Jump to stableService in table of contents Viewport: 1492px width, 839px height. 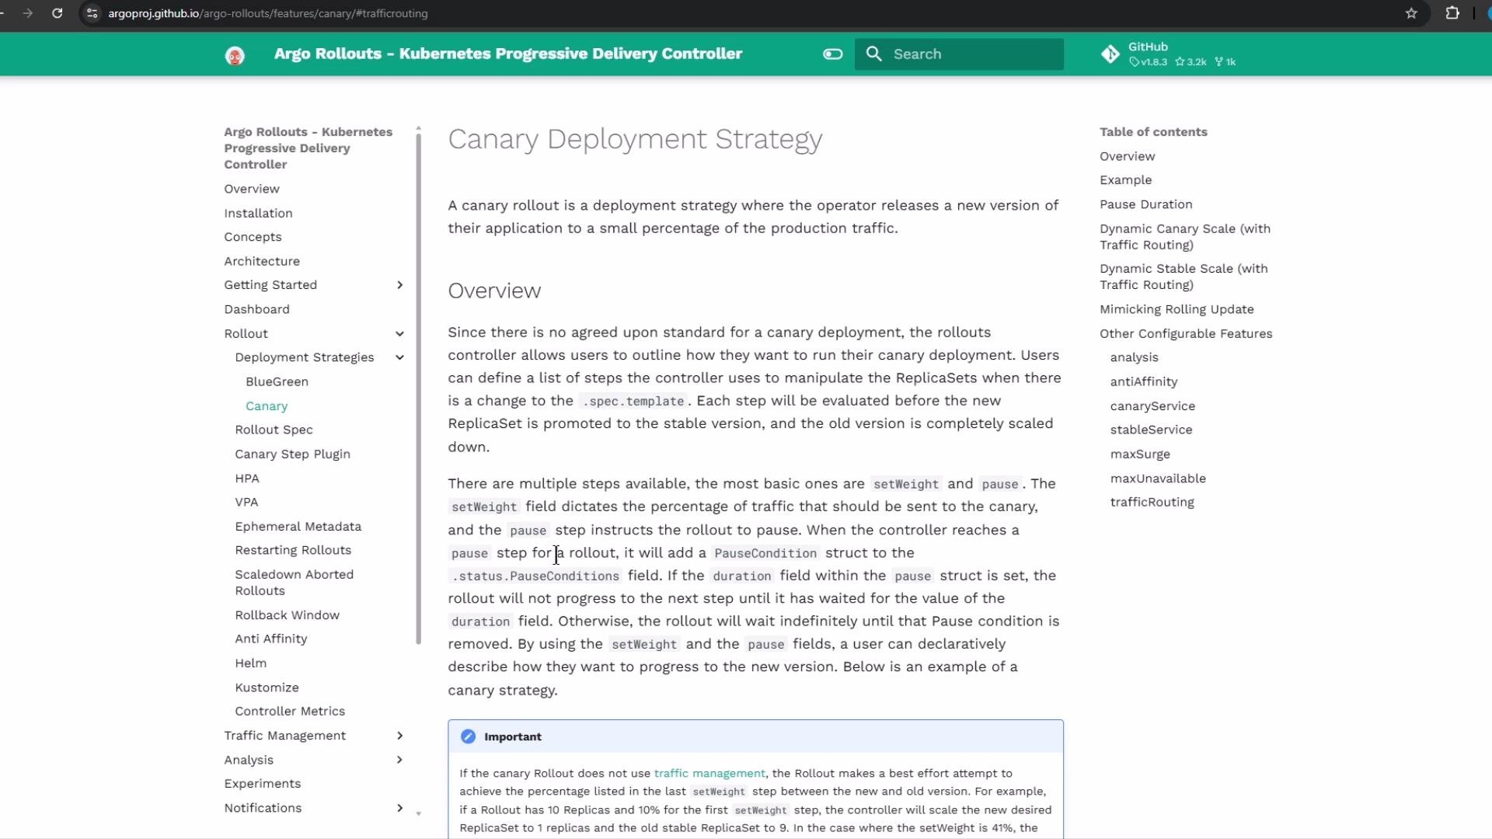(1151, 430)
